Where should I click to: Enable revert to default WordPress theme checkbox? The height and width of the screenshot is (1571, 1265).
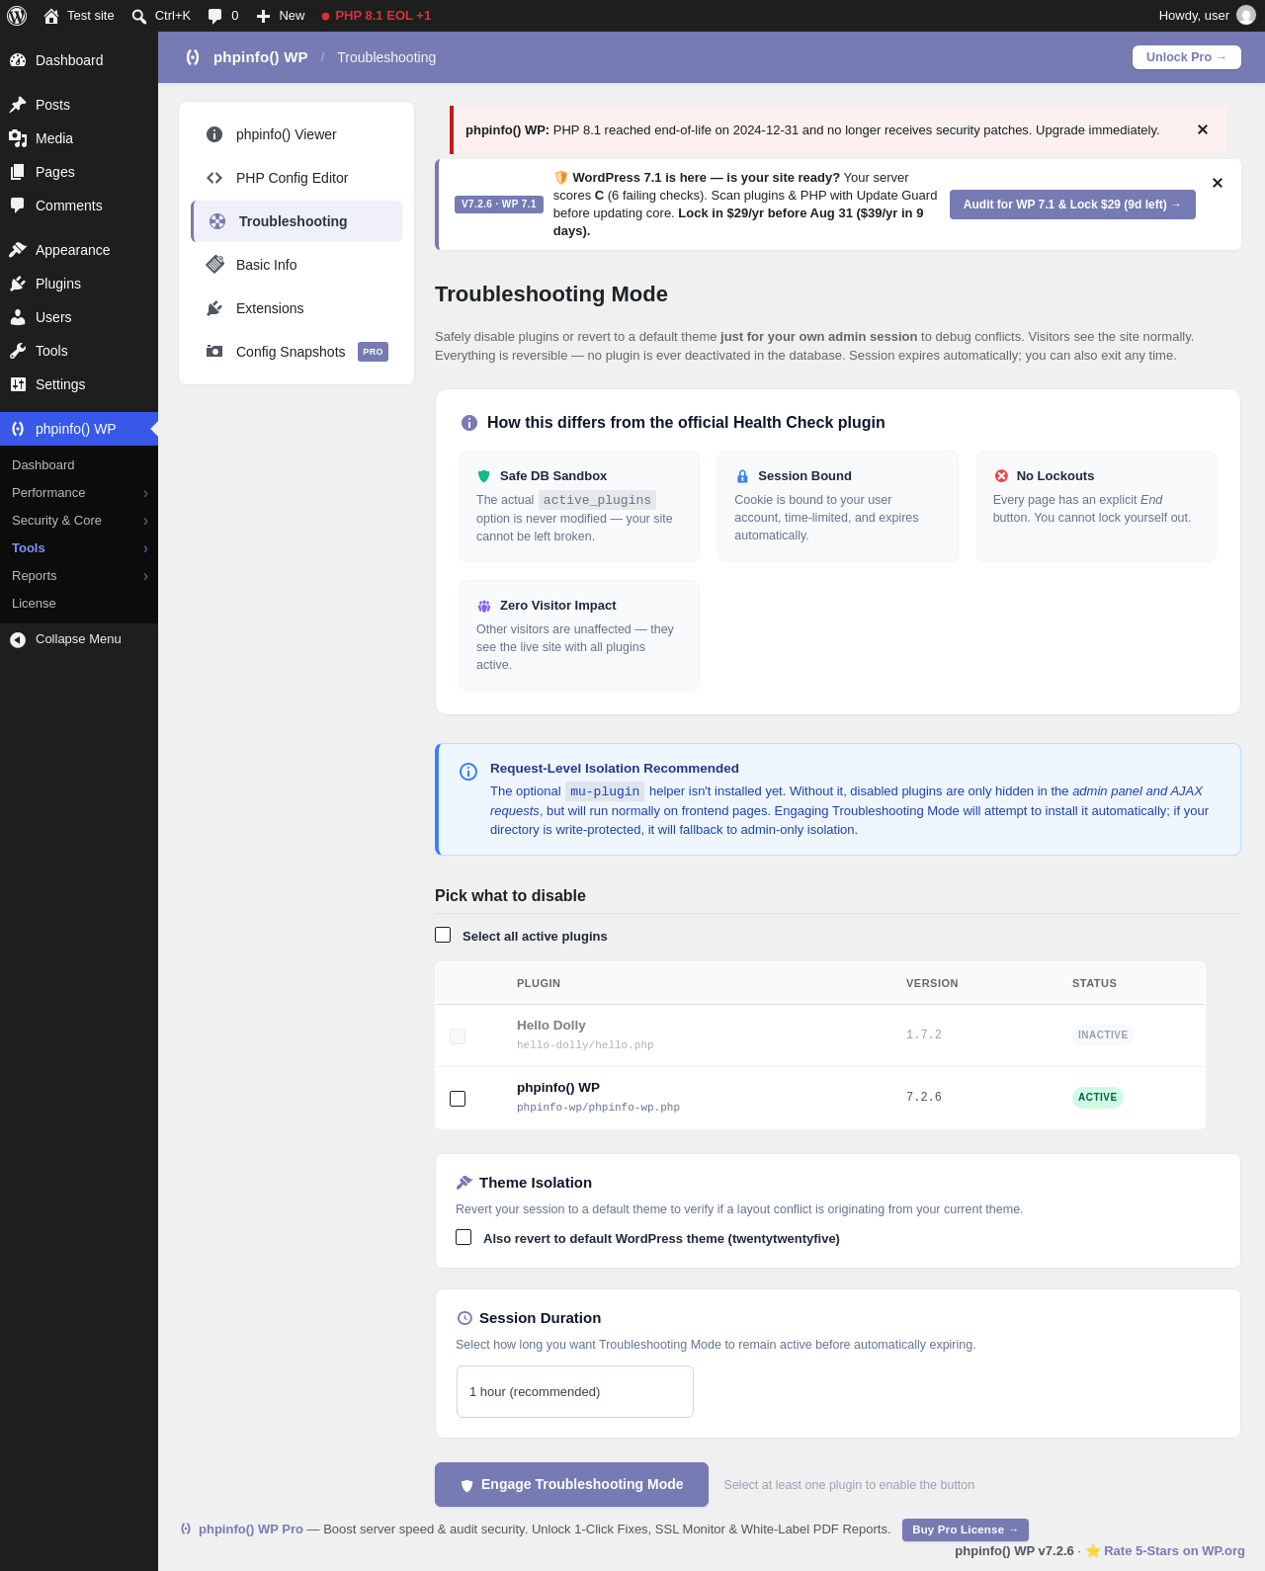pyautogui.click(x=464, y=1237)
